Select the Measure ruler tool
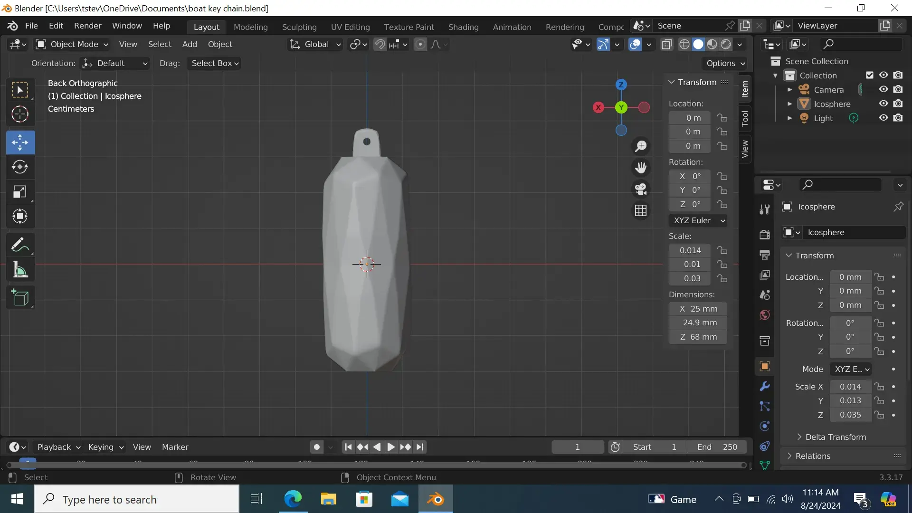912x513 pixels. coord(20,269)
